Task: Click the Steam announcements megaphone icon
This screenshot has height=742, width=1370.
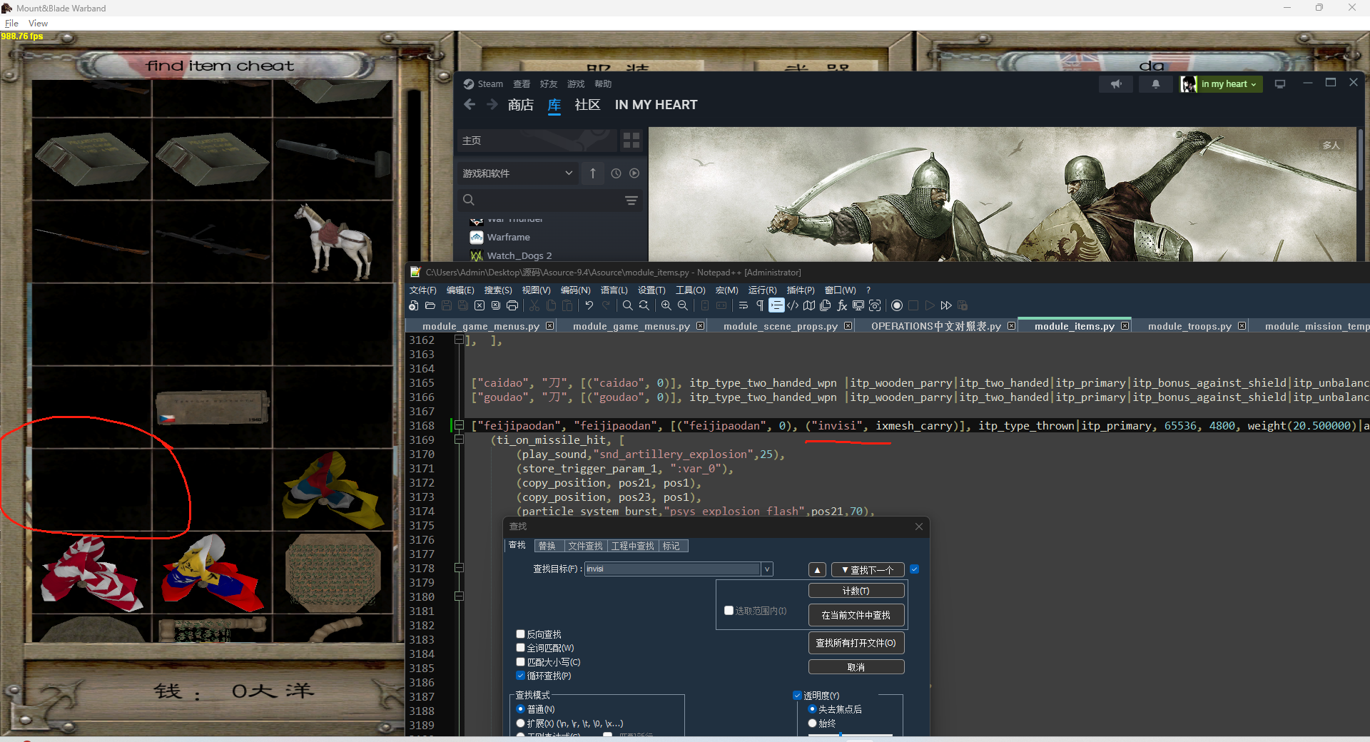Action: tap(1116, 84)
